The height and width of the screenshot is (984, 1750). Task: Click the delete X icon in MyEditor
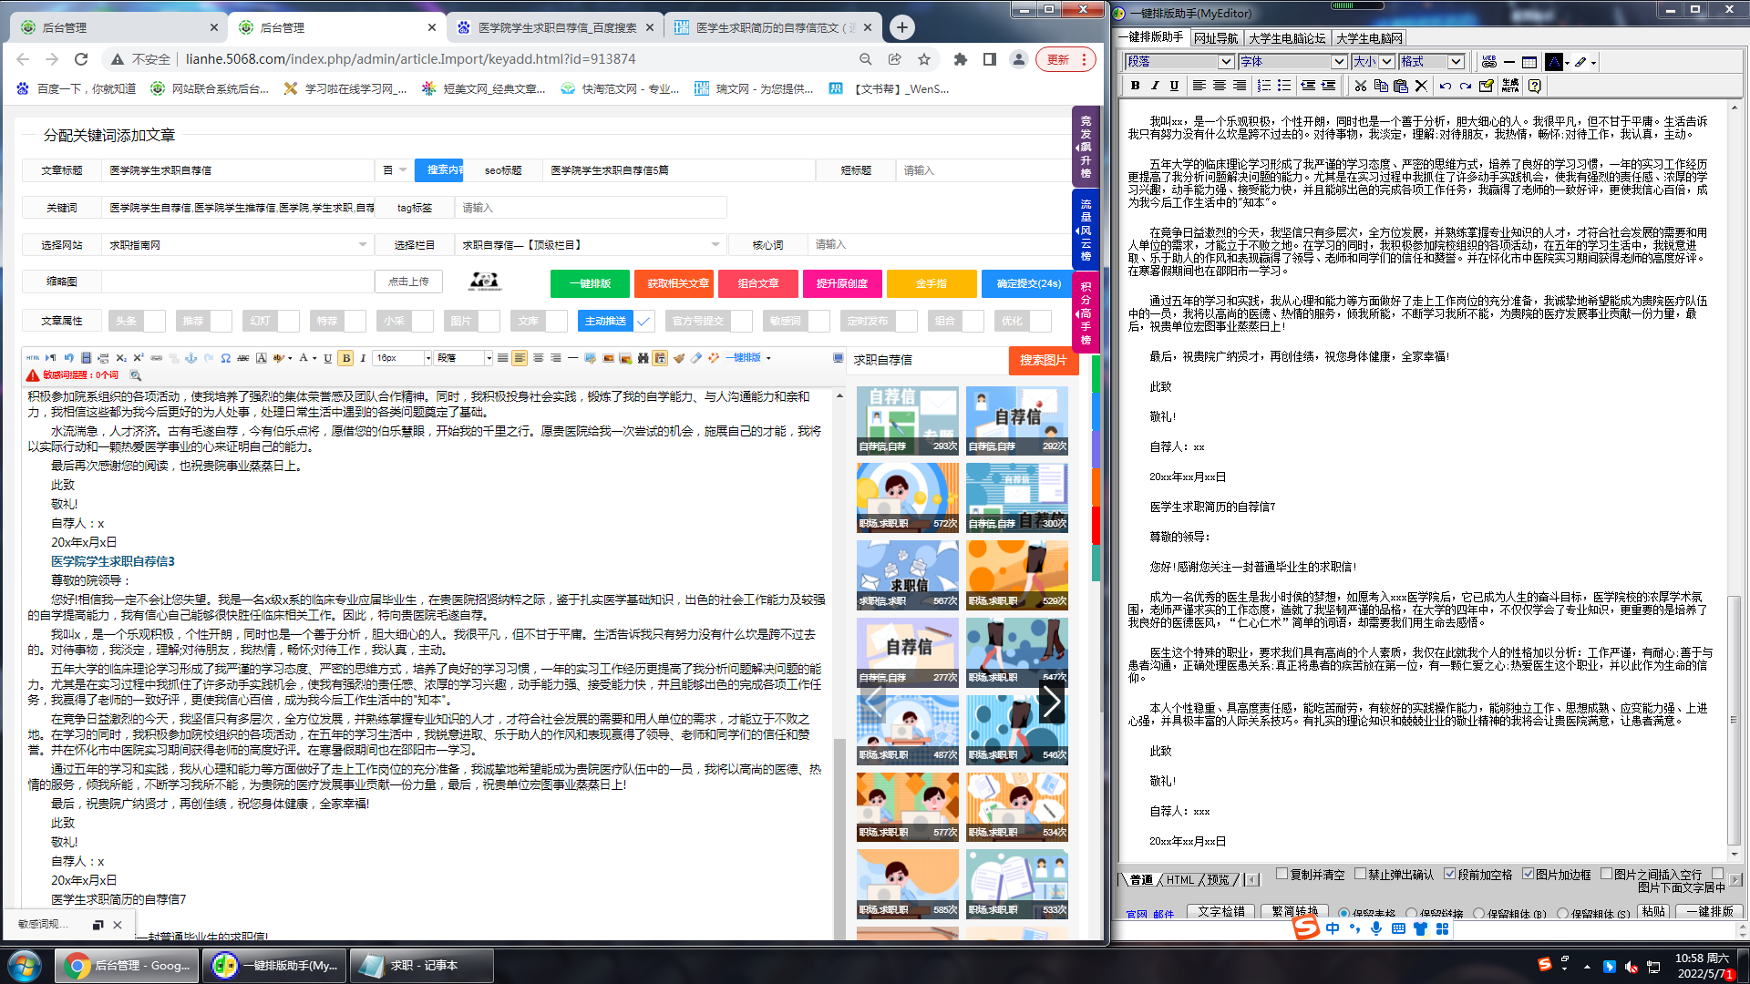(x=1421, y=86)
